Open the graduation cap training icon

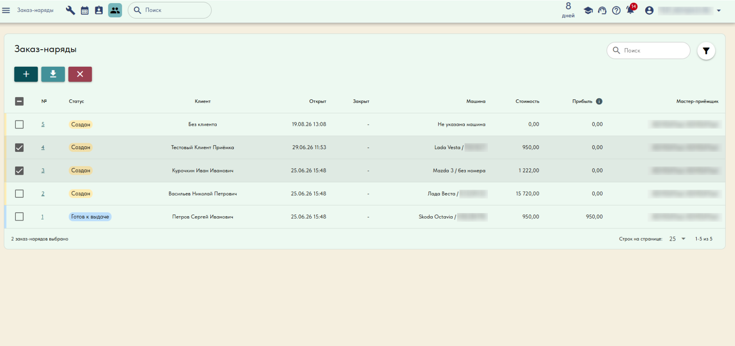[x=588, y=10]
